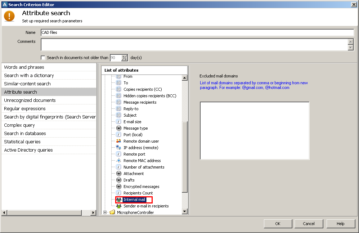Open Search in databases
Viewport: 359px width, 233px height.
click(x=49, y=134)
